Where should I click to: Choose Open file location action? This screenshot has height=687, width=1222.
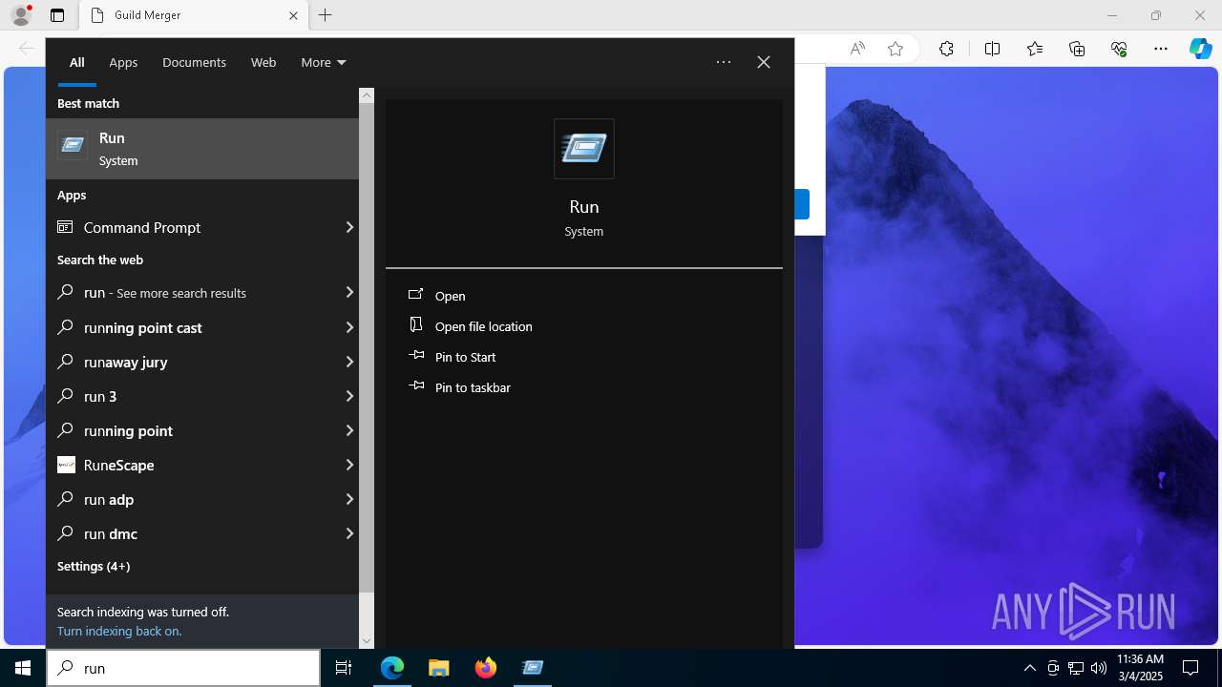click(x=584, y=326)
